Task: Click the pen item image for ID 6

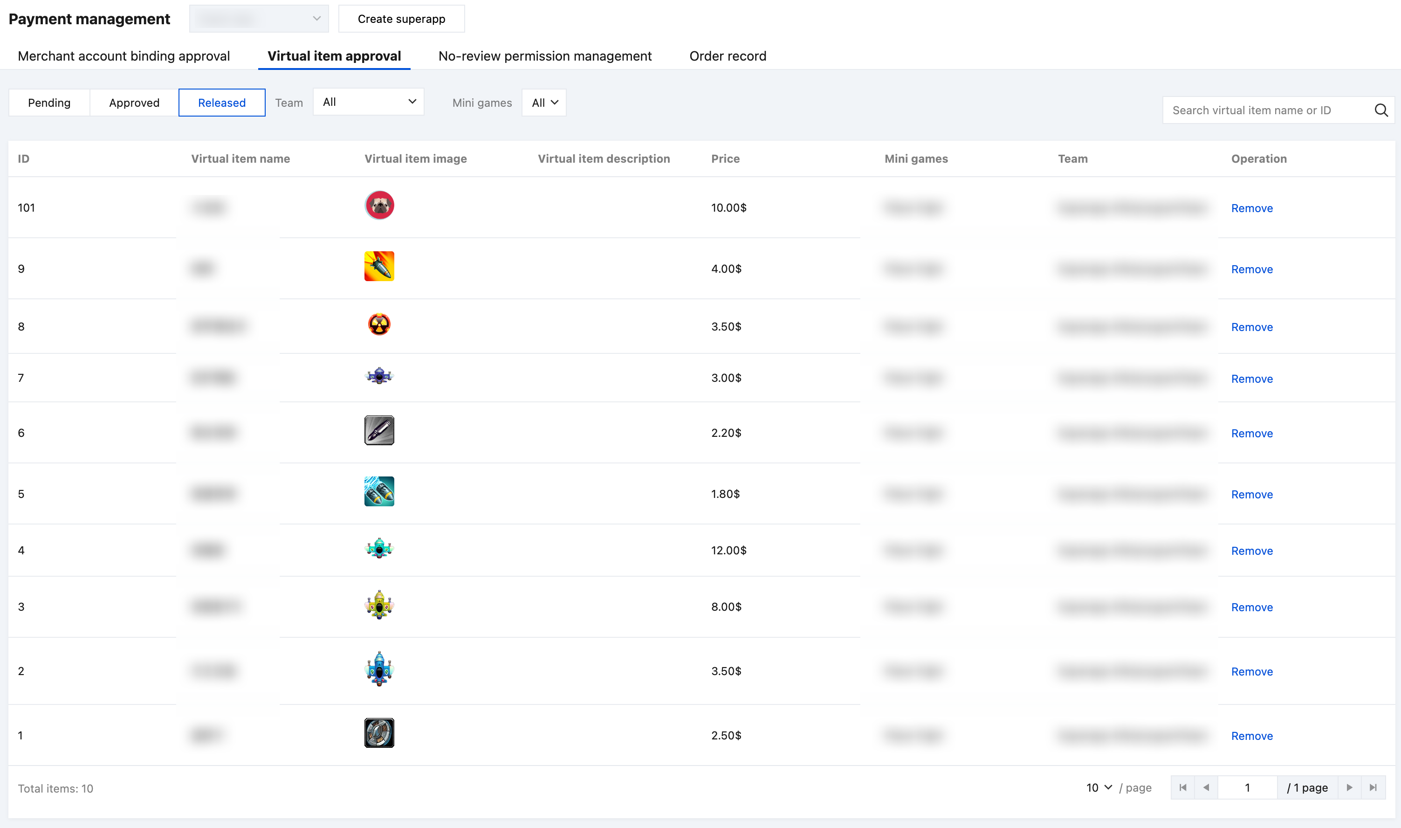Action: coord(379,430)
